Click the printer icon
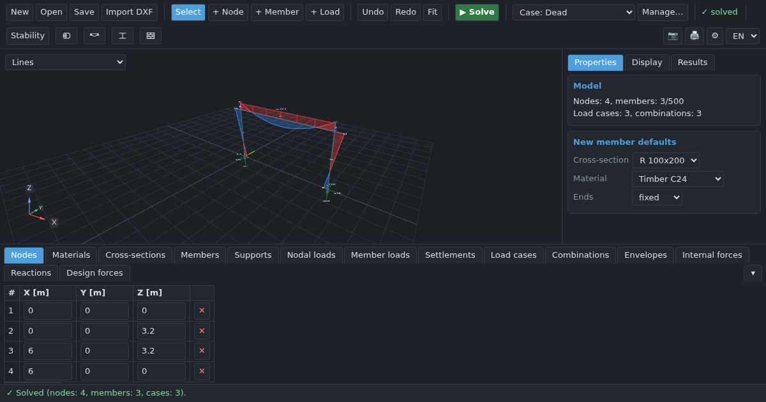The height and width of the screenshot is (402, 766). [695, 36]
